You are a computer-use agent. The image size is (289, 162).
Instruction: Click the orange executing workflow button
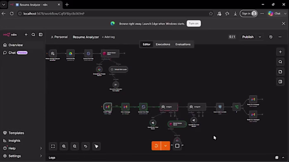156,146
